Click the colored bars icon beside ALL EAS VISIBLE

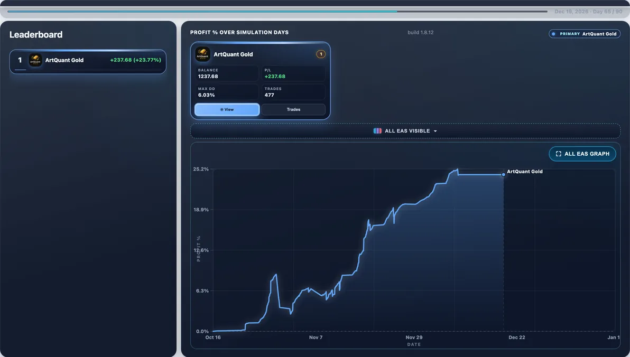point(377,131)
